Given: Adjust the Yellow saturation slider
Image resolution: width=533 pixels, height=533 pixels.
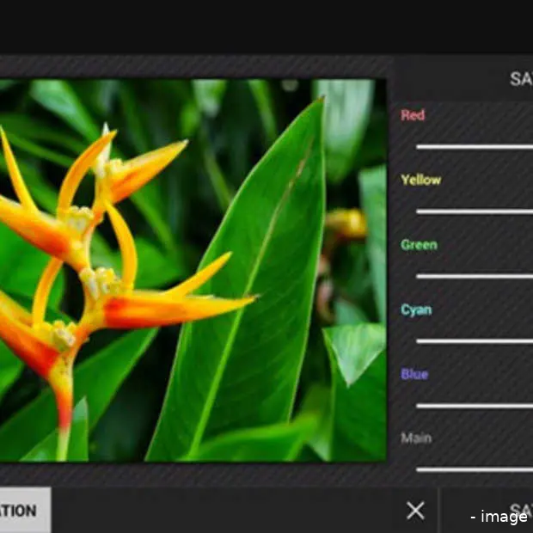Looking at the screenshot, I should click(x=475, y=211).
